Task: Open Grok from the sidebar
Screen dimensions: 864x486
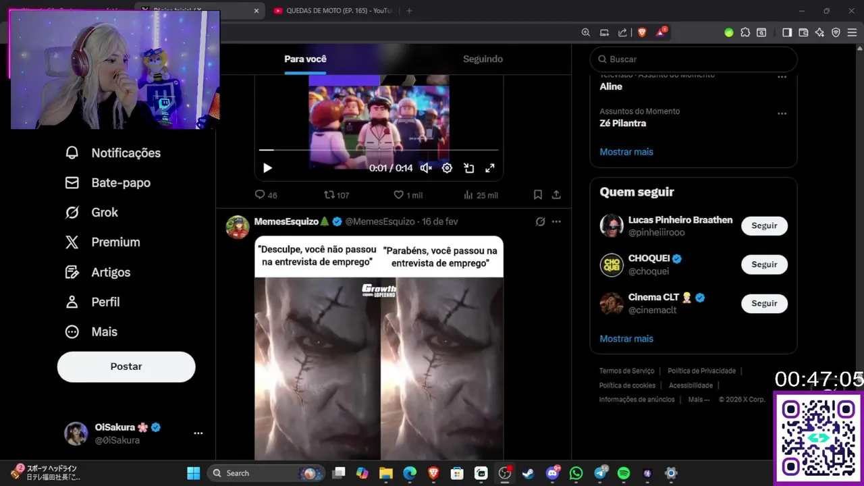Action: click(x=91, y=213)
